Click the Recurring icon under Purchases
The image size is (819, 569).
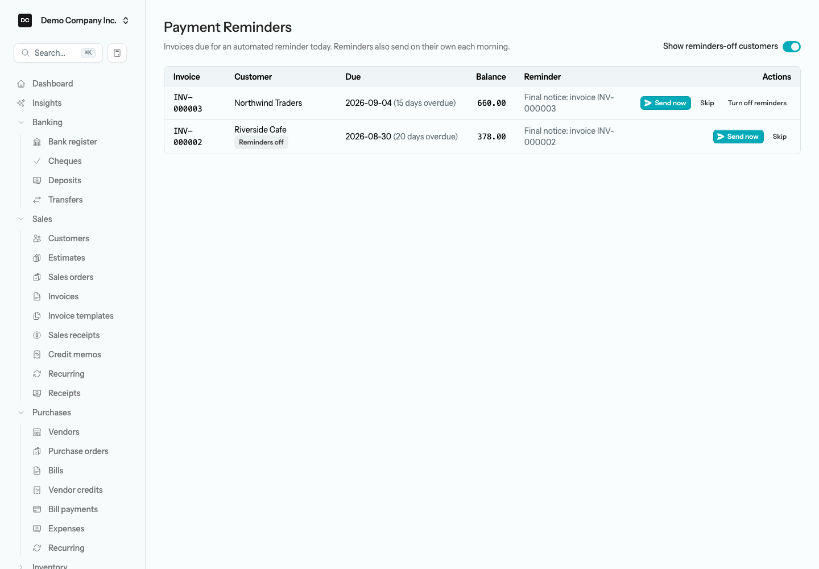click(x=37, y=548)
